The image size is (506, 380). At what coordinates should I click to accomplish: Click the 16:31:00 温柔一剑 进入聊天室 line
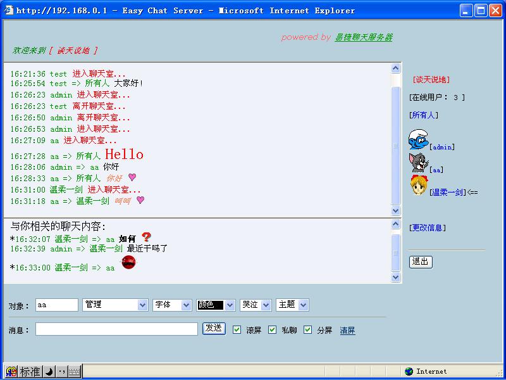[x=75, y=189]
